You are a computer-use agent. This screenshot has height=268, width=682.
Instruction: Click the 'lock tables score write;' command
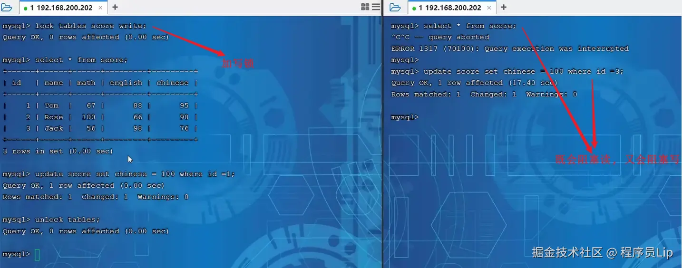[x=91, y=26]
